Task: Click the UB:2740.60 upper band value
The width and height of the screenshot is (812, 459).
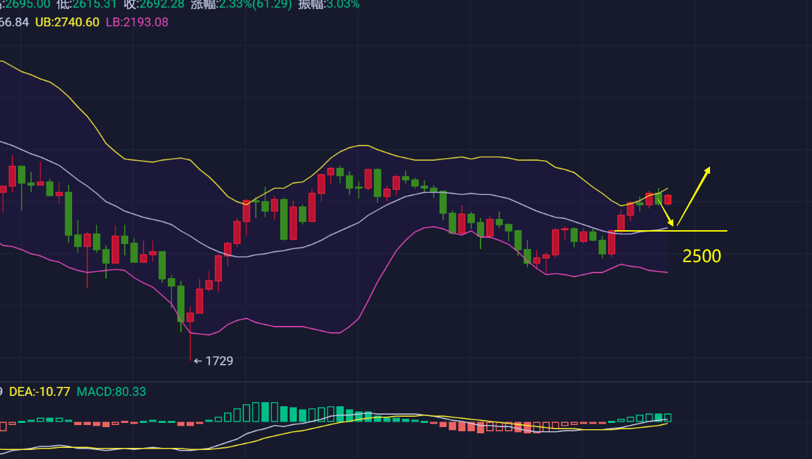Action: coord(67,22)
